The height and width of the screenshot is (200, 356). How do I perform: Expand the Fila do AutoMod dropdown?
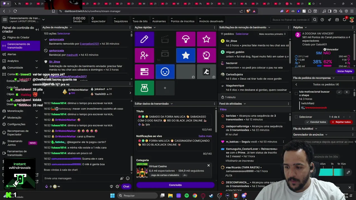click(316, 129)
